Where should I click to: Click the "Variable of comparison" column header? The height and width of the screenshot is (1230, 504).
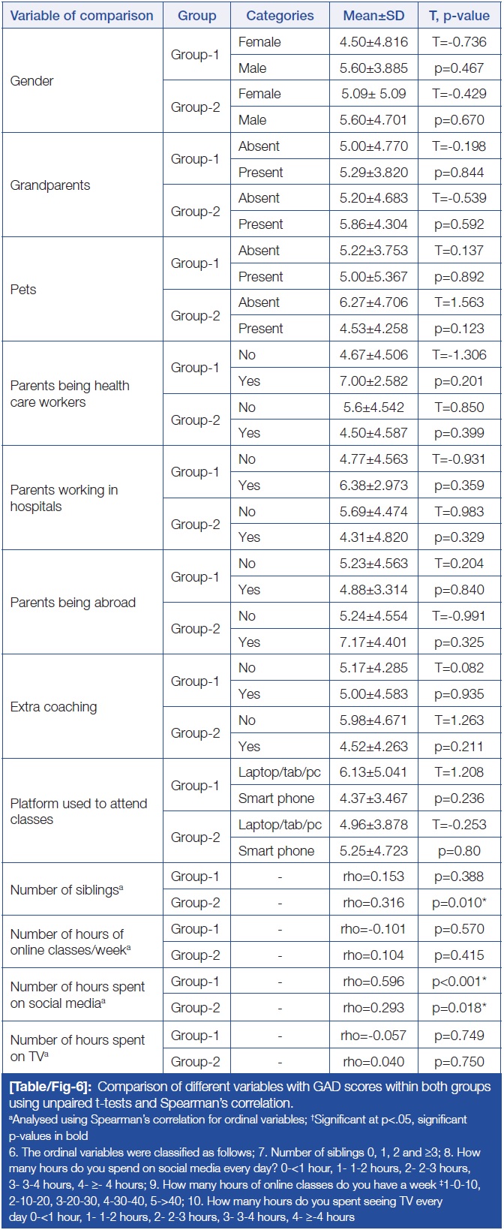81,15
